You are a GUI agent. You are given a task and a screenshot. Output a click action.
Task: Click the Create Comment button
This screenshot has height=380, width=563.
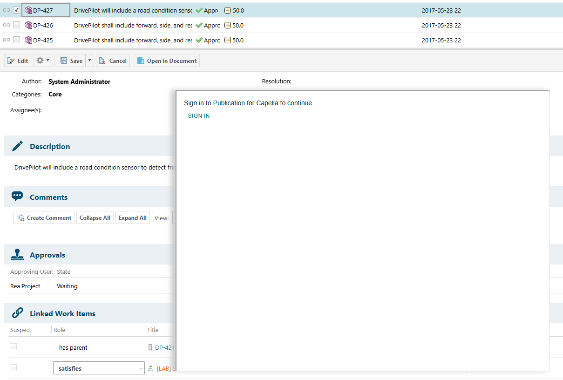pos(44,217)
